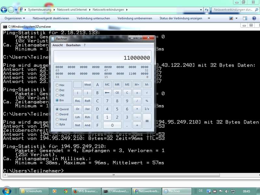Click bit group 1100 in bit display

(132, 74)
